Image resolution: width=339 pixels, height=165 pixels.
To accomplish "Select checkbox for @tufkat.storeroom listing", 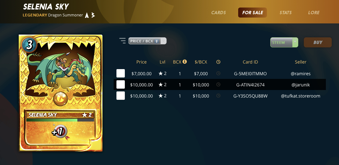I will click(121, 96).
